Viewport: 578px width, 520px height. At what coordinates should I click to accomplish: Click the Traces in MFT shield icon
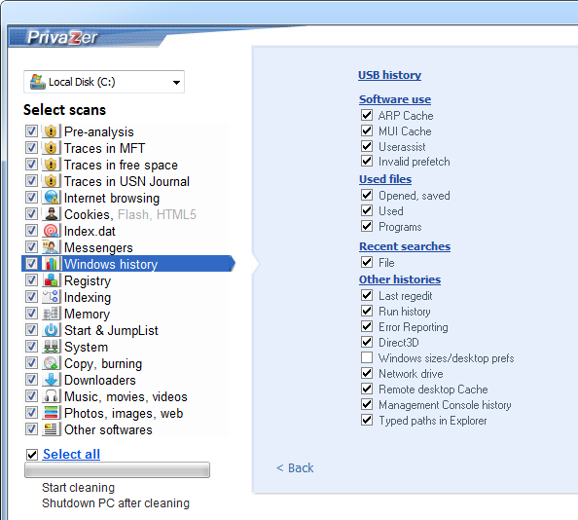[x=51, y=148]
